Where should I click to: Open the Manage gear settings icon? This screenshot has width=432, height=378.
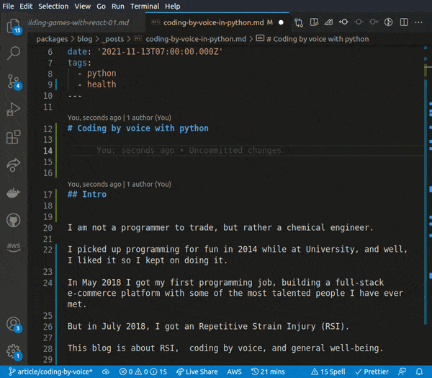13,351
